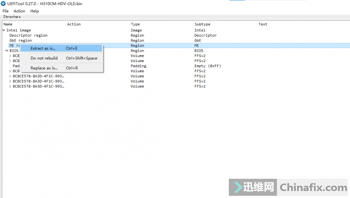Choose 'Do not rebuild' from context menu

[61, 58]
